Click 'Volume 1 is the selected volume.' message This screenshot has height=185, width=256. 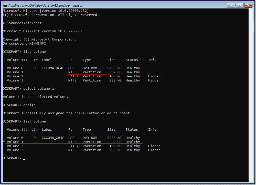tap(35, 97)
